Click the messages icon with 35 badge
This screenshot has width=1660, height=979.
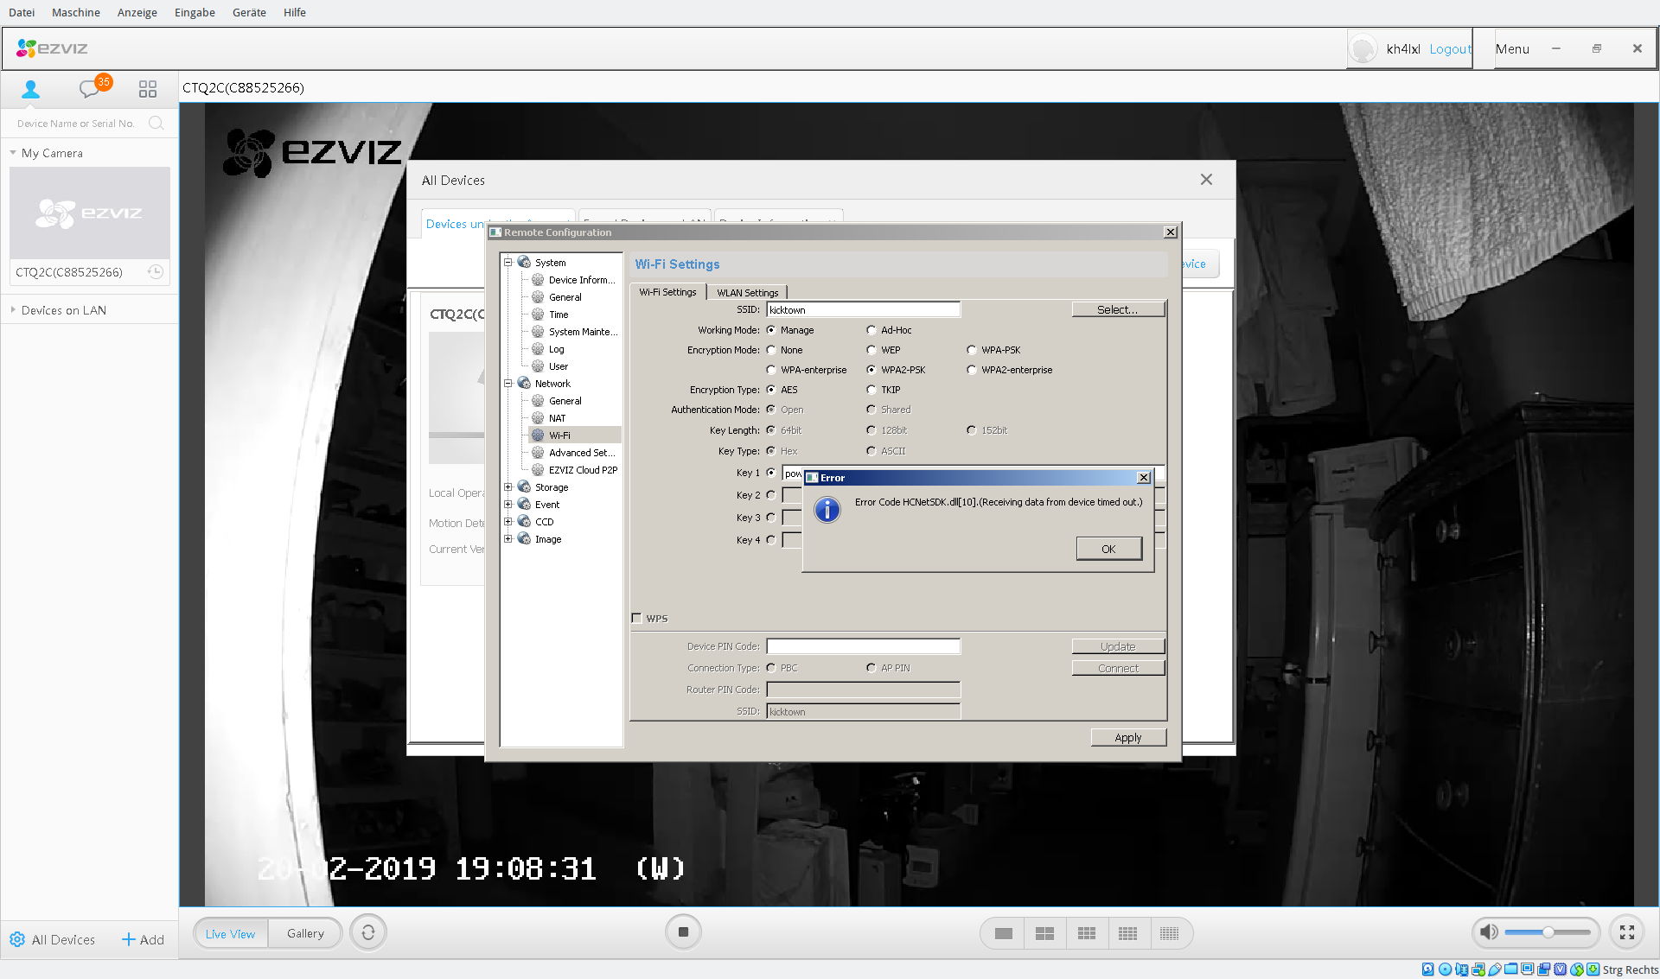pyautogui.click(x=90, y=88)
